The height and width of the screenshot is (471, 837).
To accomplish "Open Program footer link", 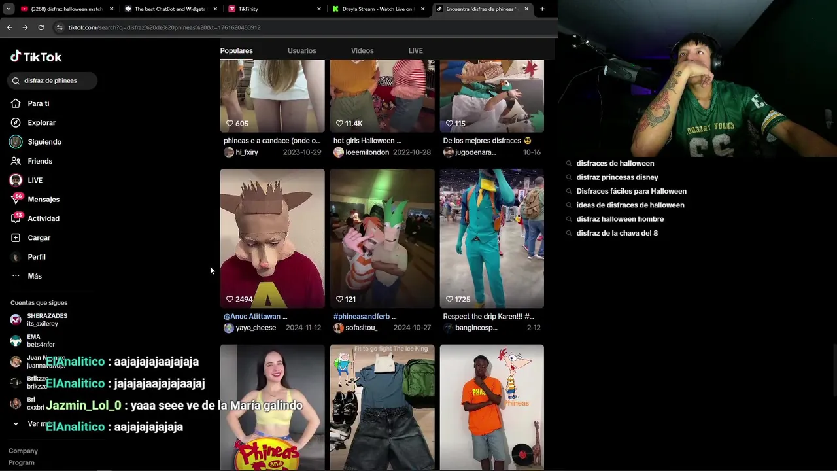I will [x=21, y=462].
